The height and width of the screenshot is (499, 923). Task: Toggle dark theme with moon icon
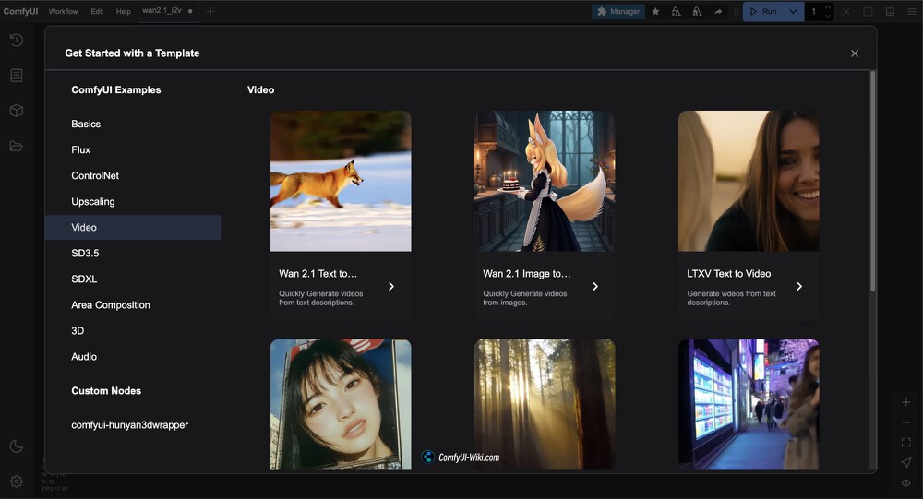[x=16, y=446]
